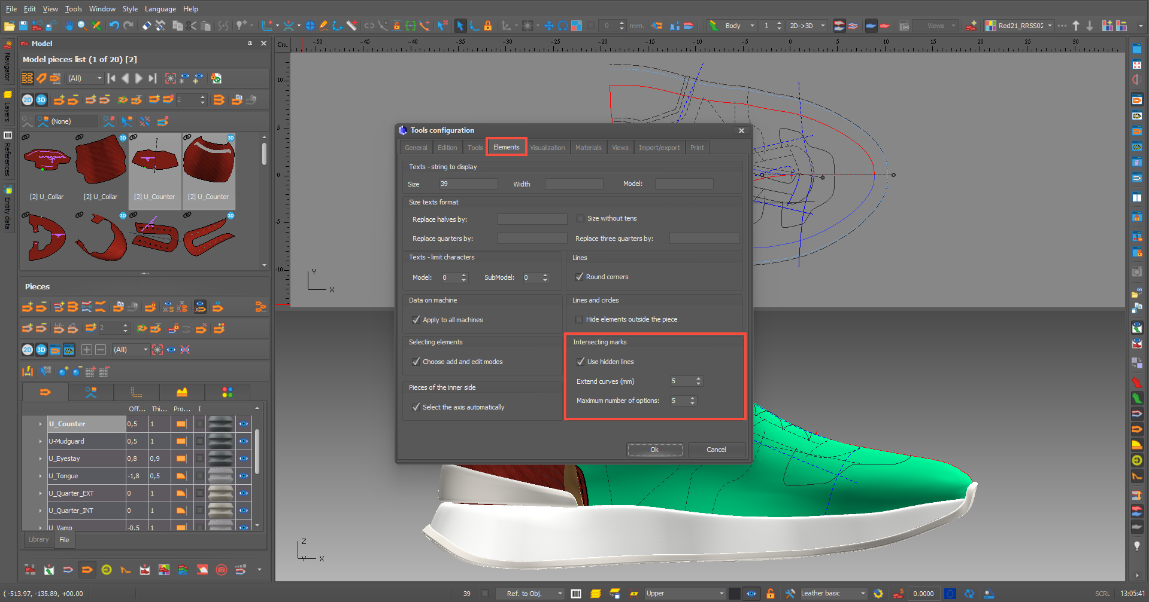The width and height of the screenshot is (1149, 602).
Task: Switch model pieces list to 2D view
Action: pos(28,100)
